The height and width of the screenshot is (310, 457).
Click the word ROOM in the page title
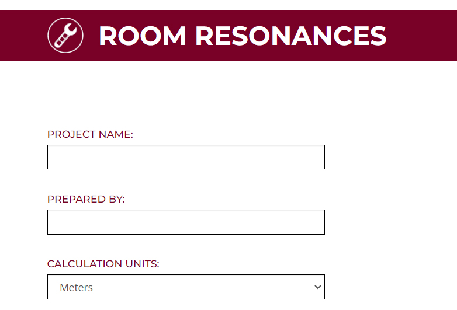(142, 36)
